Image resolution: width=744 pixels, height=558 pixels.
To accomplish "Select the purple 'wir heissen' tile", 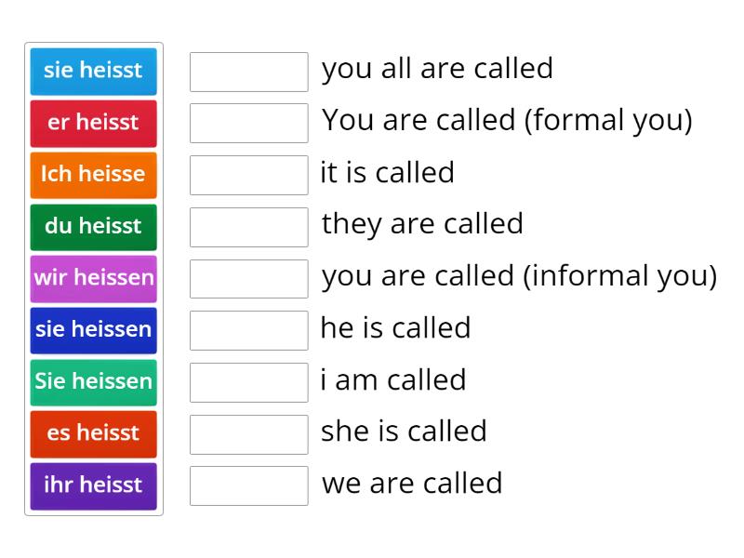I will pyautogui.click(x=93, y=278).
